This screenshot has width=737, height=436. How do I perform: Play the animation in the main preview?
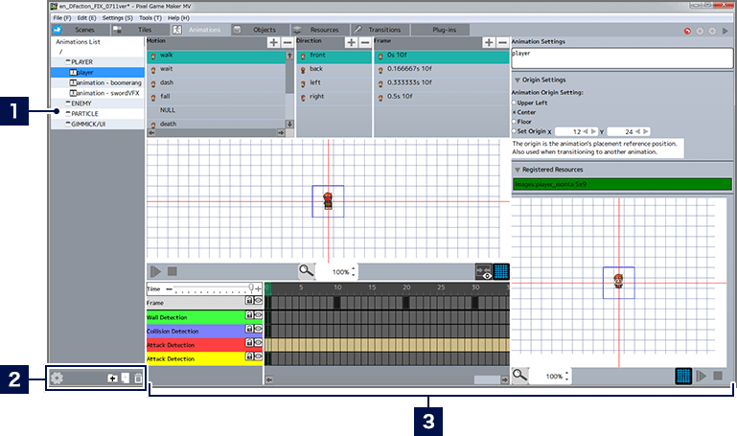[156, 271]
